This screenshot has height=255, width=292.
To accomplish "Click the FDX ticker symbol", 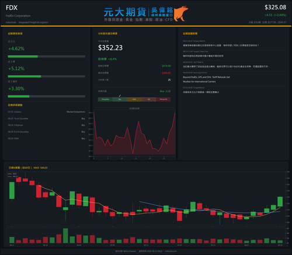I will pyautogui.click(x=12, y=8).
